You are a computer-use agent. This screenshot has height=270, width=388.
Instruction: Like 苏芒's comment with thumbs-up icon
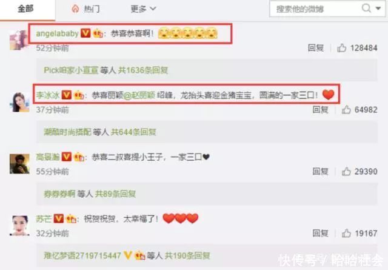pyautogui.click(x=346, y=233)
